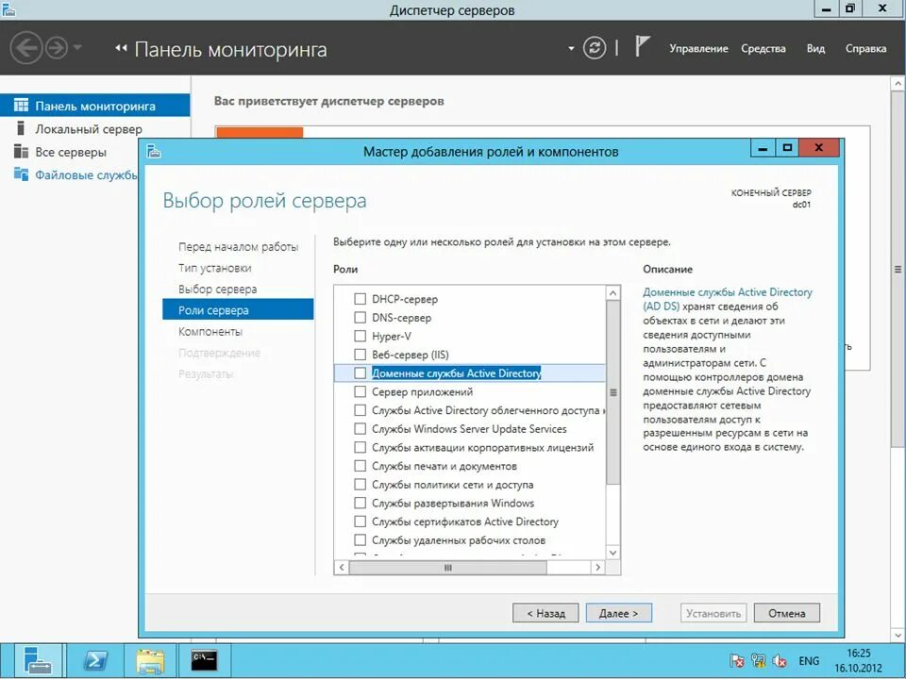Open the navigation history dropdown arrow
The width and height of the screenshot is (906, 679).
point(77,47)
